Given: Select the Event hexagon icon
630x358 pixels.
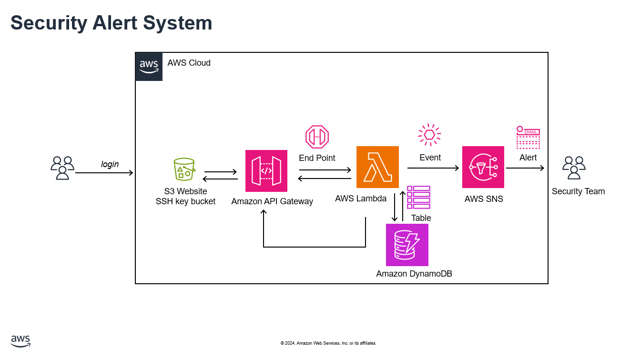Looking at the screenshot, I should [x=429, y=135].
